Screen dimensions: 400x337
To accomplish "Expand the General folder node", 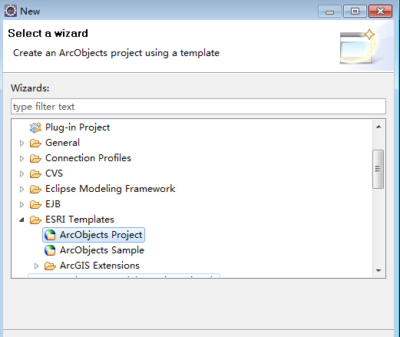I will coord(21,143).
